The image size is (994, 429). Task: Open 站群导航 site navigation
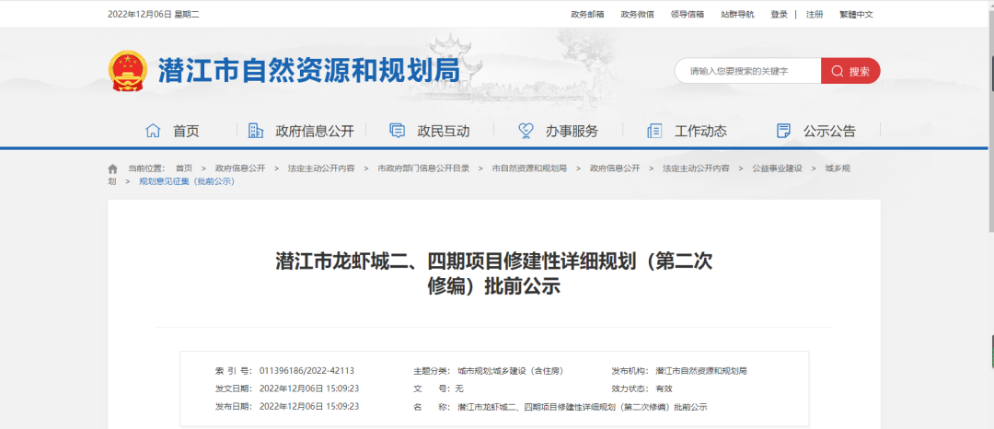pyautogui.click(x=736, y=14)
